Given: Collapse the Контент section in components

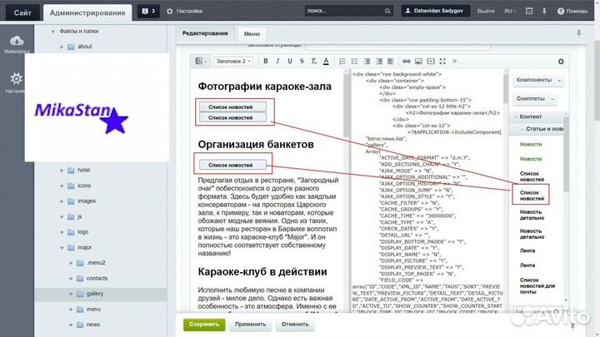Looking at the screenshot, I should [x=516, y=116].
